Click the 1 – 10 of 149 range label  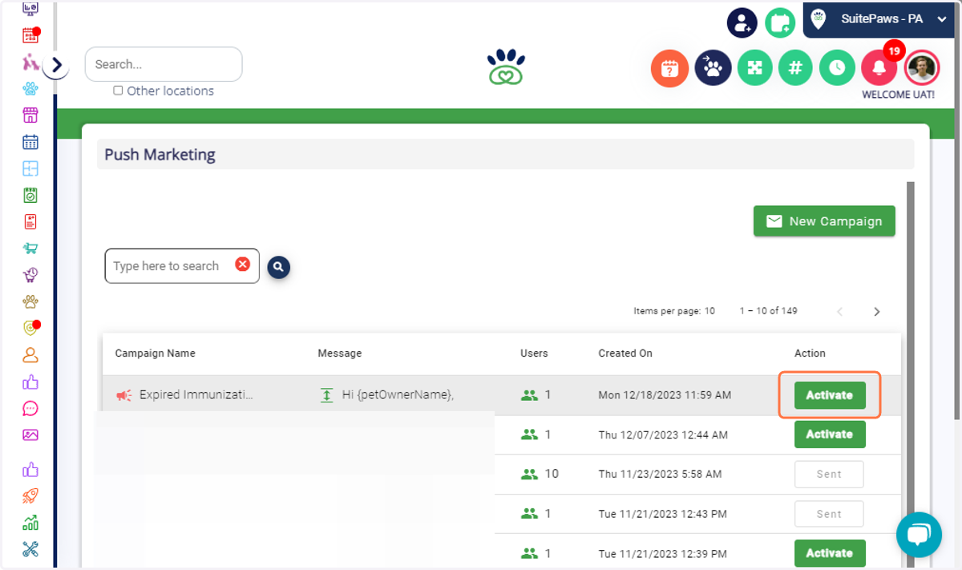coord(768,311)
